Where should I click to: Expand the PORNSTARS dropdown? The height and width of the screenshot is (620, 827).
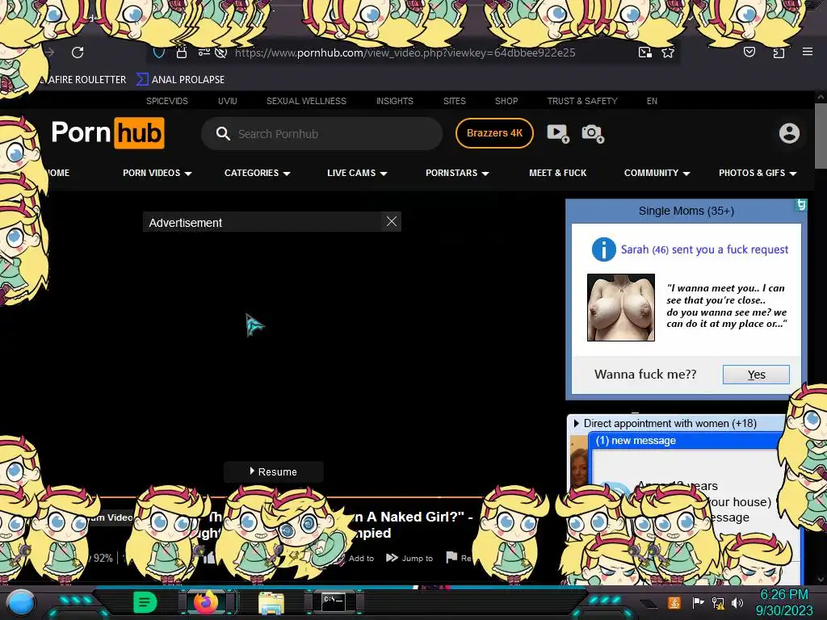coord(457,173)
